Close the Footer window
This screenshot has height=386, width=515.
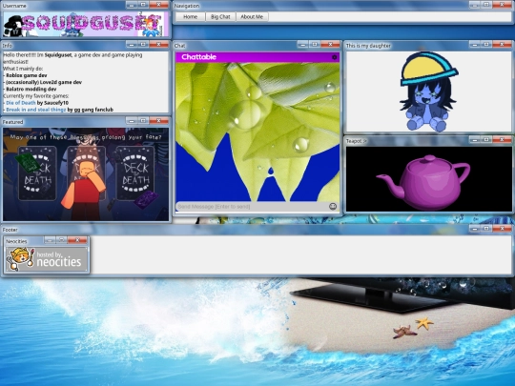[x=503, y=229]
